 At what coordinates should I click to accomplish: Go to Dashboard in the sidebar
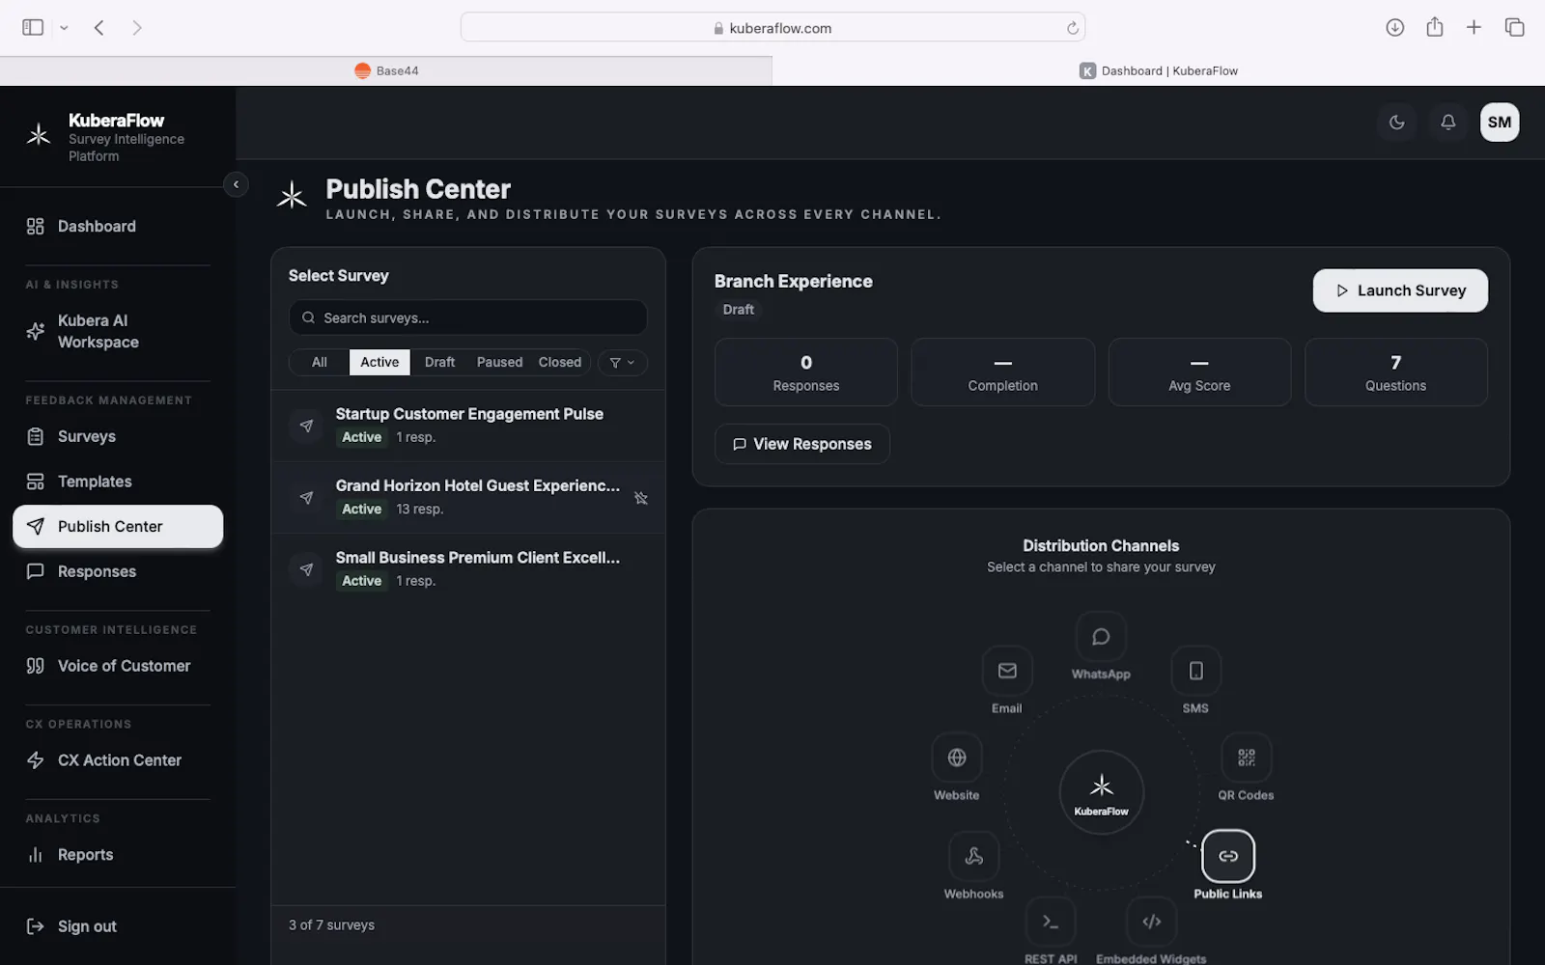[118, 226]
